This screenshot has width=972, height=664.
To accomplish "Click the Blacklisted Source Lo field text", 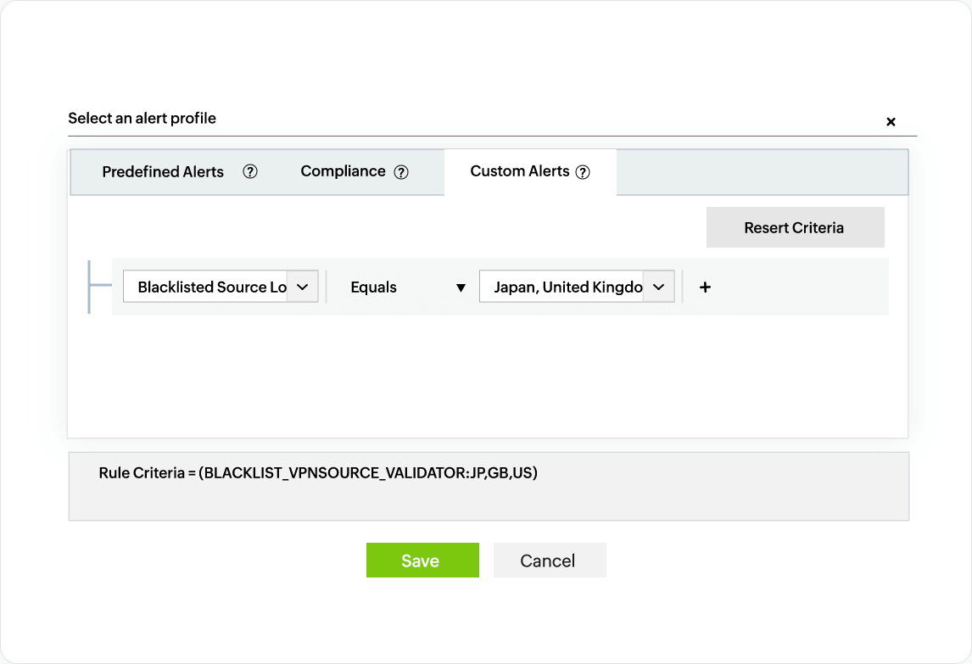I will coord(210,287).
